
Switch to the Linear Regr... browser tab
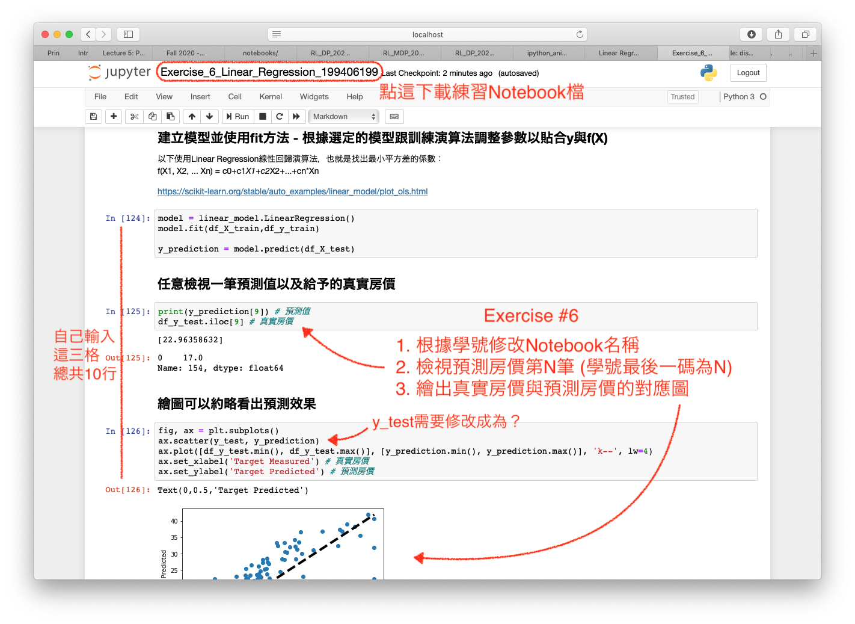pos(619,53)
